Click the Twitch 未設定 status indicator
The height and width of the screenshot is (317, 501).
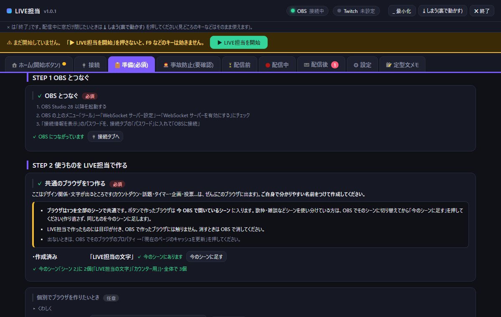tap(356, 11)
